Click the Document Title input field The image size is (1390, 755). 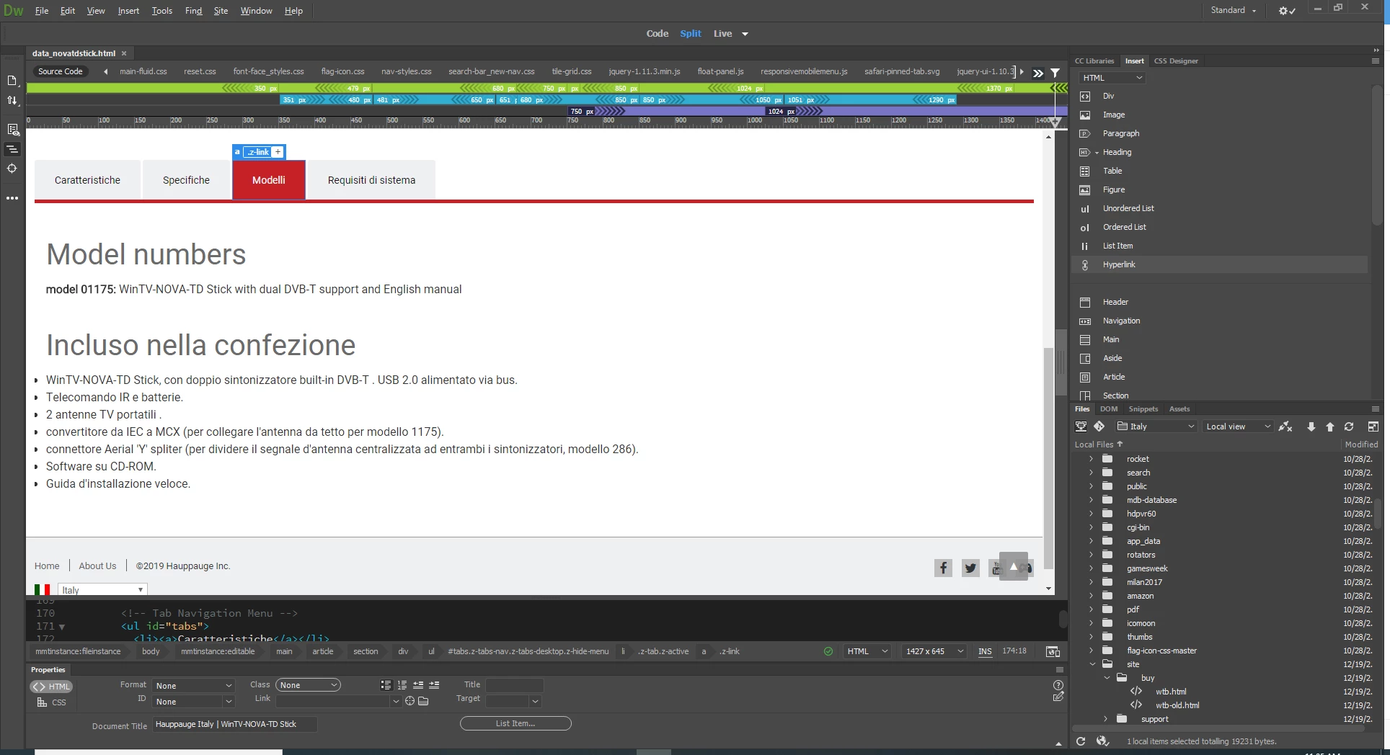click(x=235, y=724)
